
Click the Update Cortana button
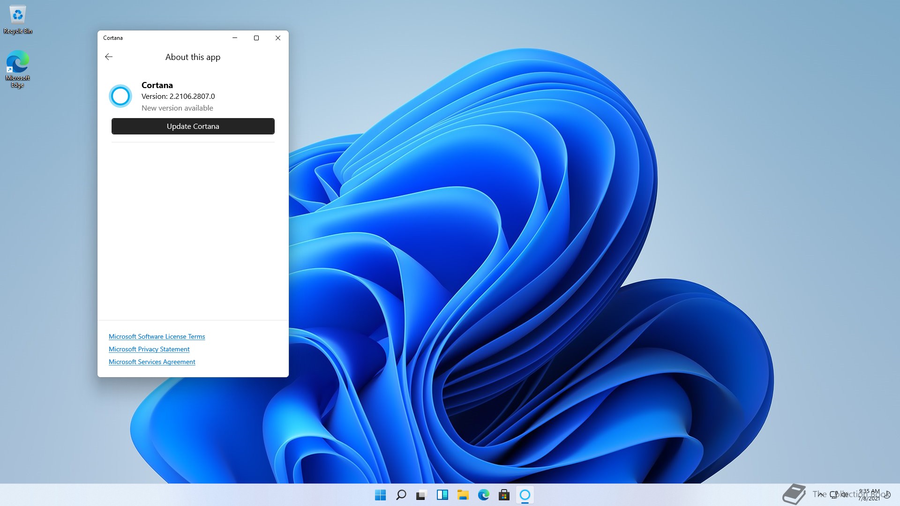193,126
